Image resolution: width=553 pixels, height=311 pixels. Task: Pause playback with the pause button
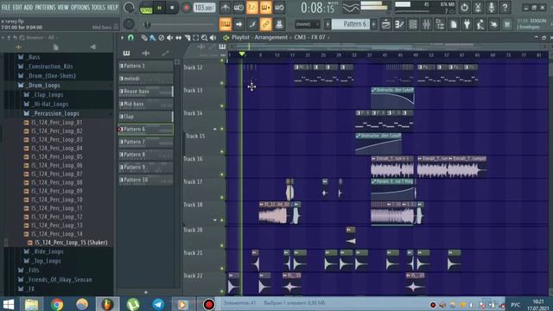click(x=159, y=8)
